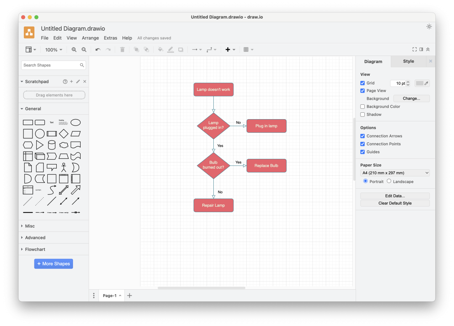Select the diamond shape in General palette
Viewport: 454px width, 326px height.
coord(64,134)
